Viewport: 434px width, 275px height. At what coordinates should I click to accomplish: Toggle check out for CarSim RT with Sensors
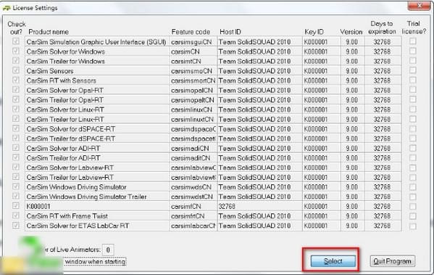[x=16, y=80]
